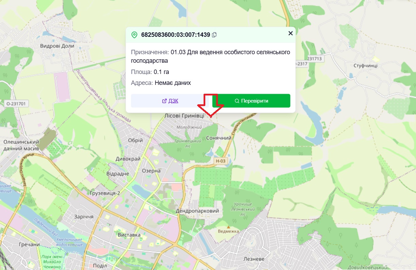Click the Дендропарковий map label
The width and height of the screenshot is (416, 270).
pyautogui.click(x=197, y=211)
